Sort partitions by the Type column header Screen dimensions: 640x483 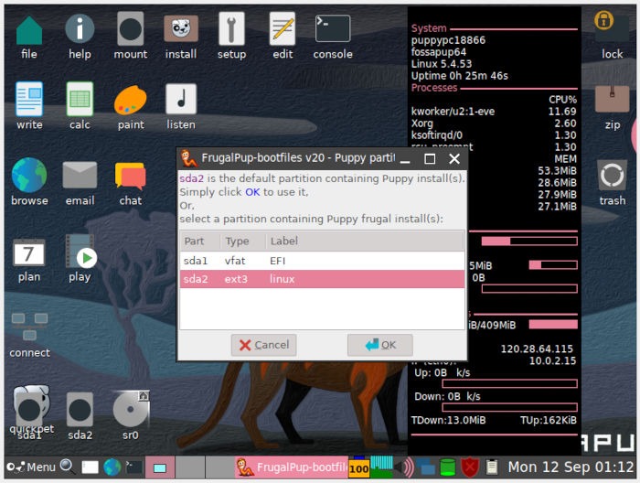(x=243, y=241)
